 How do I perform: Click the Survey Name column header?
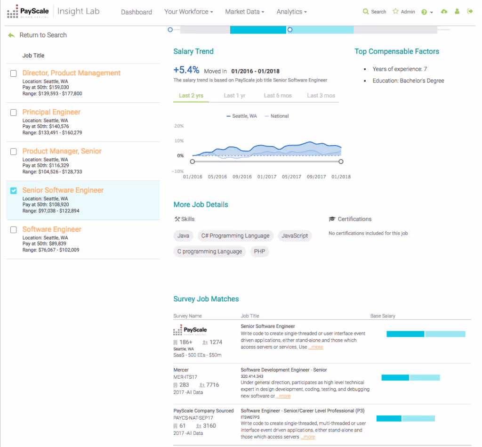[x=187, y=316]
